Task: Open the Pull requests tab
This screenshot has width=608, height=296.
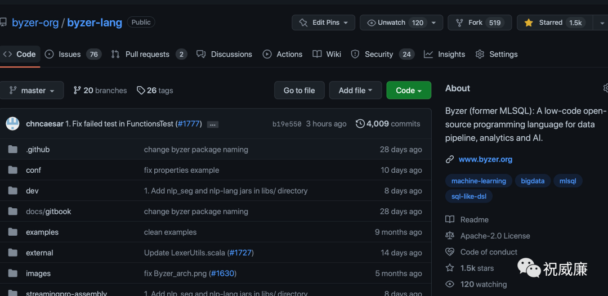Action: click(x=147, y=55)
